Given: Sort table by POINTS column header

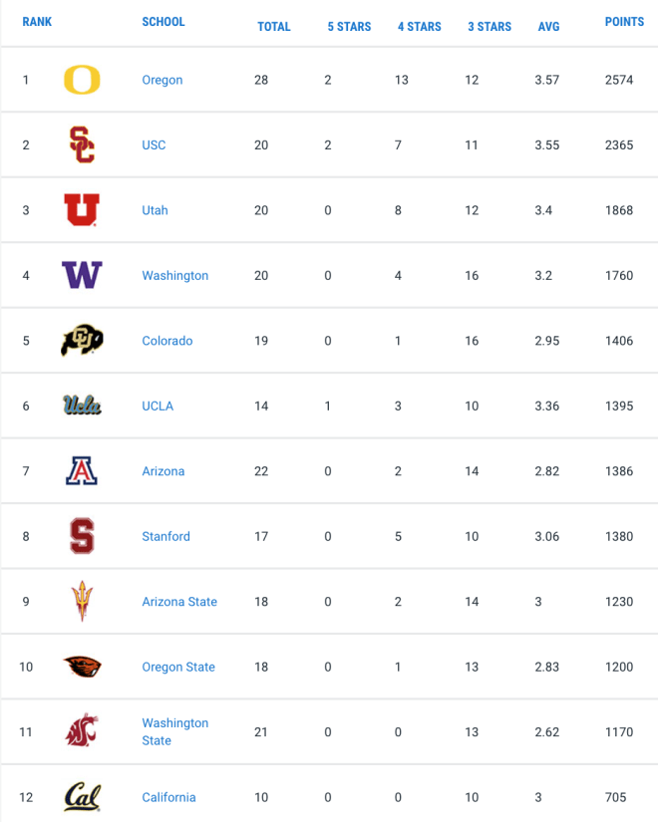Looking at the screenshot, I should pyautogui.click(x=624, y=22).
